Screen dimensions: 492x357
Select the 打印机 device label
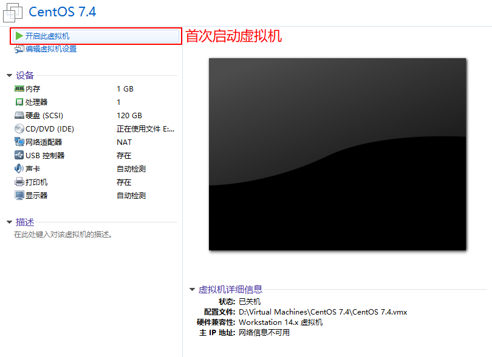36,182
